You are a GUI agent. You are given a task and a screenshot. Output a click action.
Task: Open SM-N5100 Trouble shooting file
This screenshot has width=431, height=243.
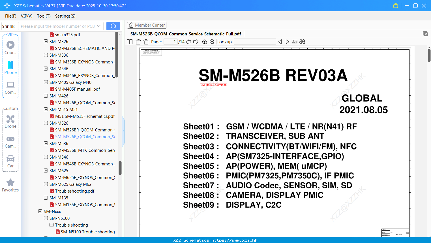[x=88, y=232]
